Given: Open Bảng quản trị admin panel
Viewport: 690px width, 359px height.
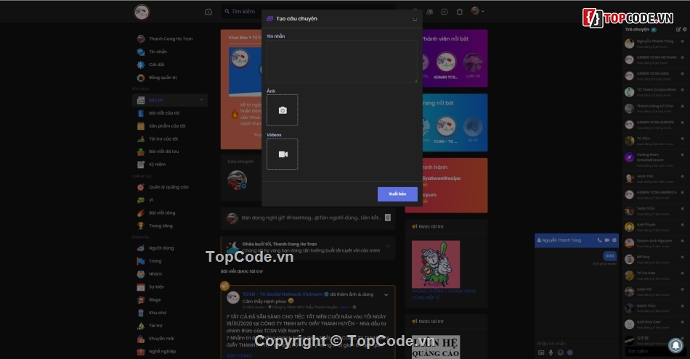Looking at the screenshot, I should coord(163,78).
